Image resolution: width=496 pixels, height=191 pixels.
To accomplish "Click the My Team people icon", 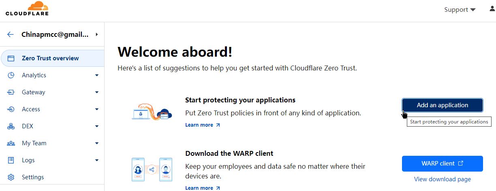I will coord(11,143).
